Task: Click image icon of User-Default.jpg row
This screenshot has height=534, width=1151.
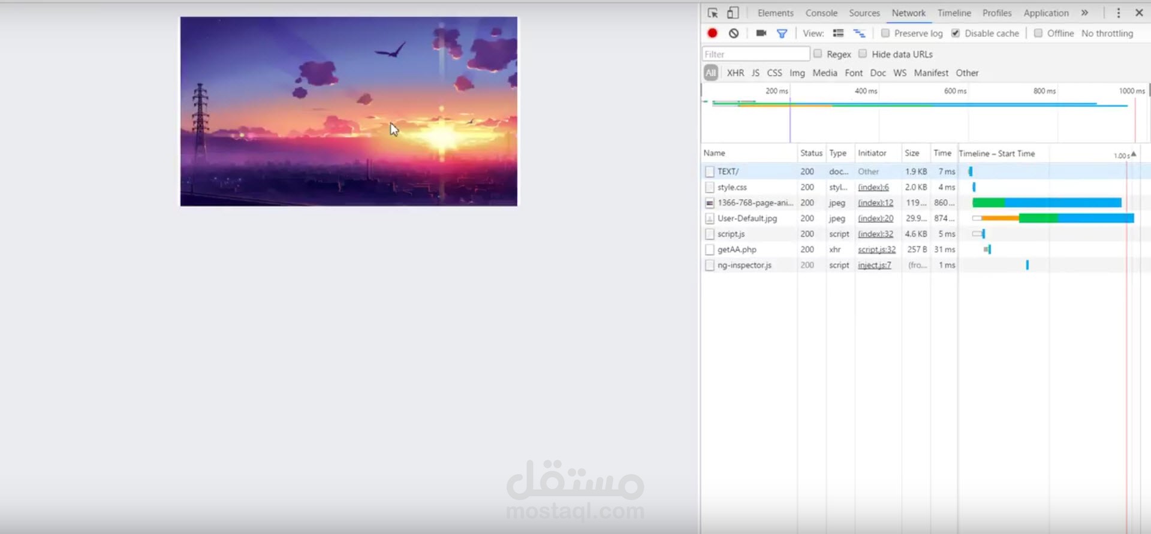Action: pos(710,218)
